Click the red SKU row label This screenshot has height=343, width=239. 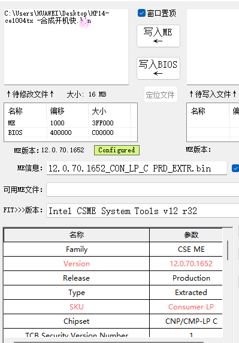[77, 307]
